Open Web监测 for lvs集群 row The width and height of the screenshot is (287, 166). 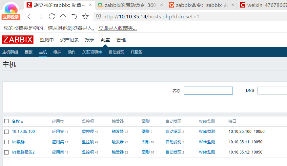coord(207,142)
